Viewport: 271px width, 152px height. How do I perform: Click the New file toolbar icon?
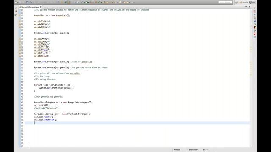click(16, 3)
